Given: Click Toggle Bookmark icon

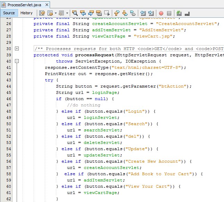Looking at the screenshot, I should point(133,13).
